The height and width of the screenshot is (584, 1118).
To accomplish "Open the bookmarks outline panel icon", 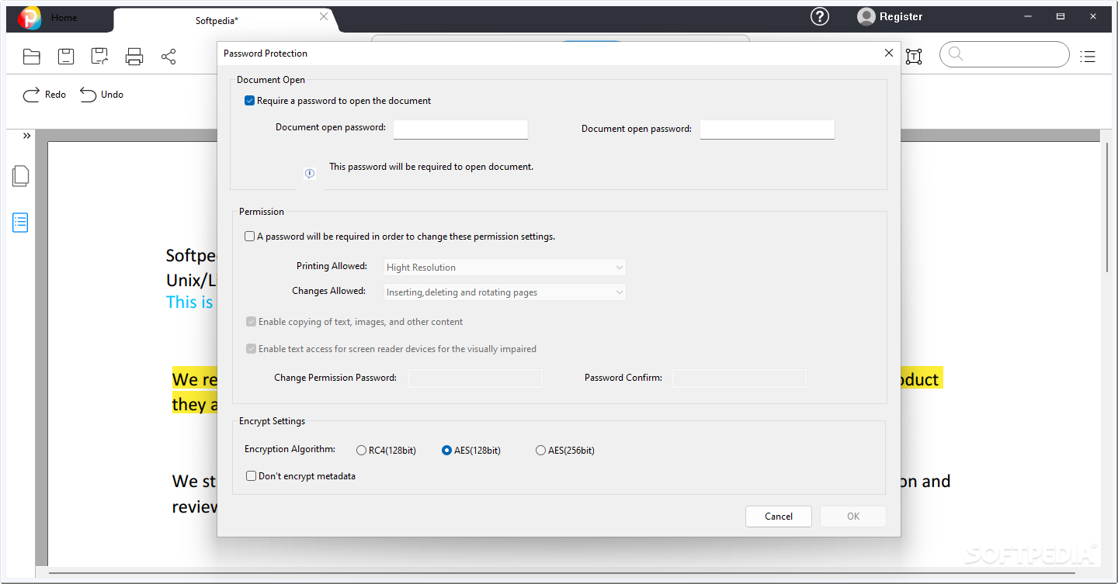I will (21, 223).
